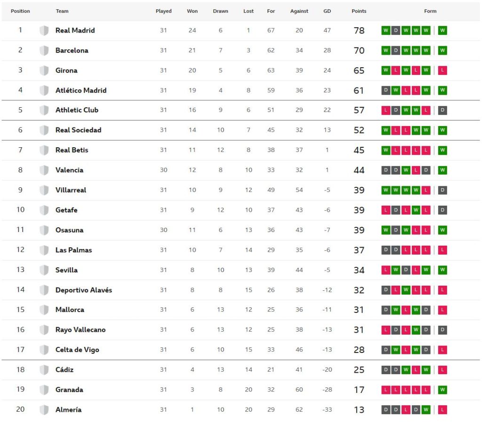Click the Sevilla shield icon
Viewport: 482px width, 424px height.
(x=44, y=270)
